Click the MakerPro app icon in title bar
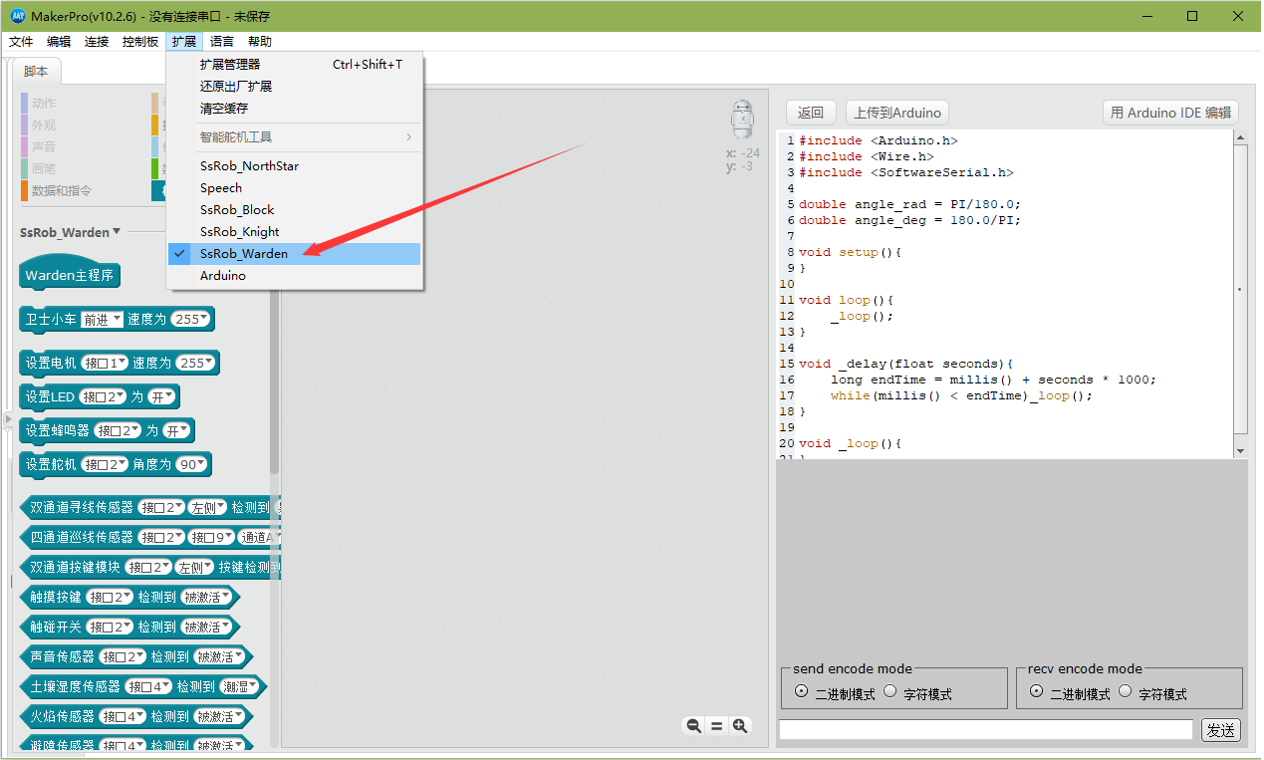Image resolution: width=1264 pixels, height=760 pixels. [x=17, y=16]
